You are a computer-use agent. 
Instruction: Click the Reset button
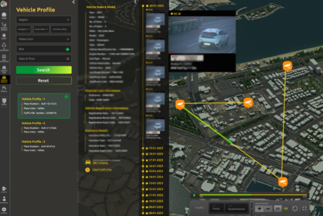pos(44,81)
